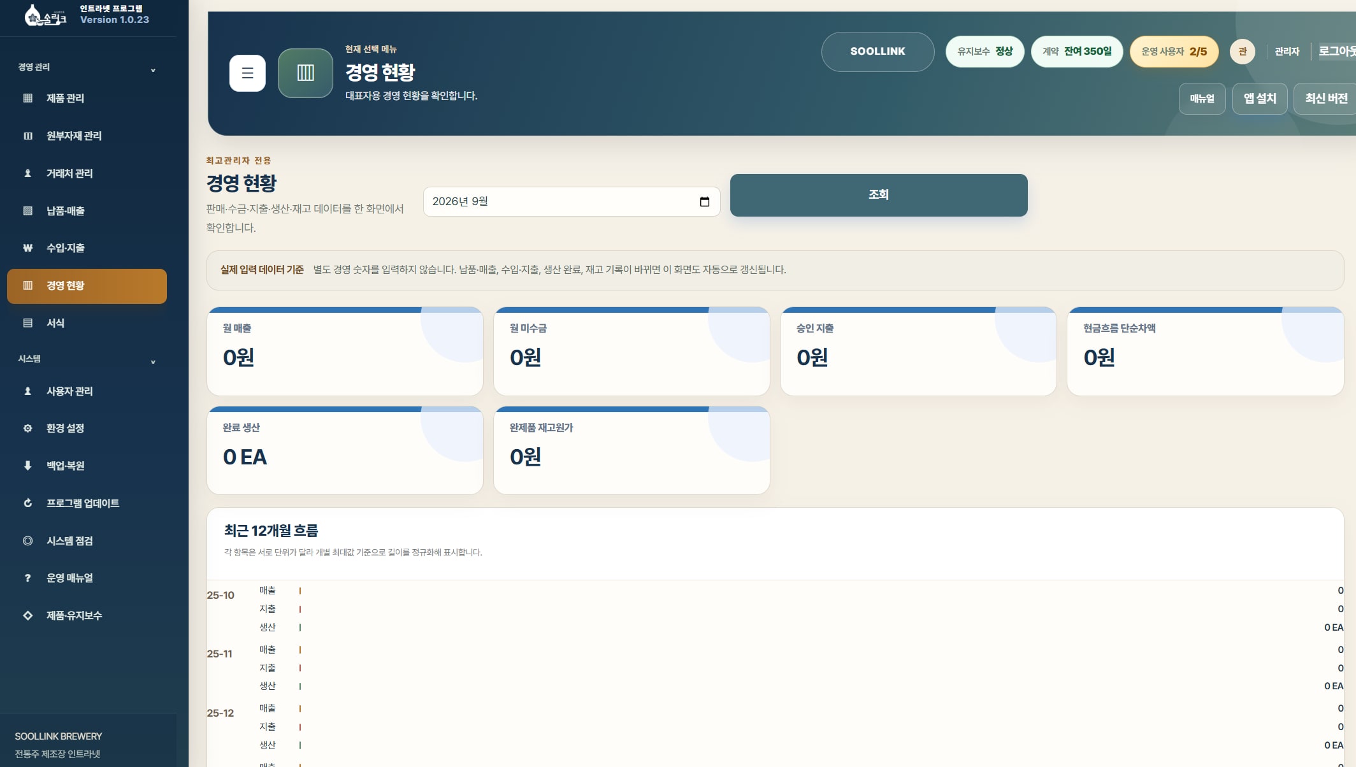Click the green 경영 현황 header icon
This screenshot has height=767, width=1356.
pos(305,73)
